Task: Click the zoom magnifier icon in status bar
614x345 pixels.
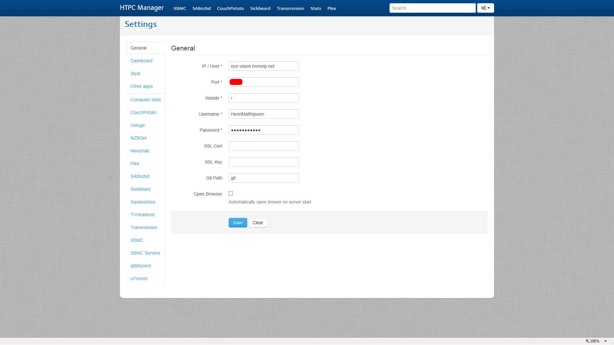Action: (x=587, y=341)
